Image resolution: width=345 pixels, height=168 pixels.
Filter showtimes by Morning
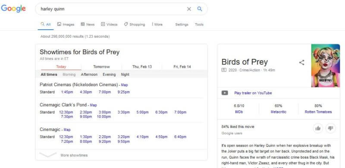tap(69, 75)
